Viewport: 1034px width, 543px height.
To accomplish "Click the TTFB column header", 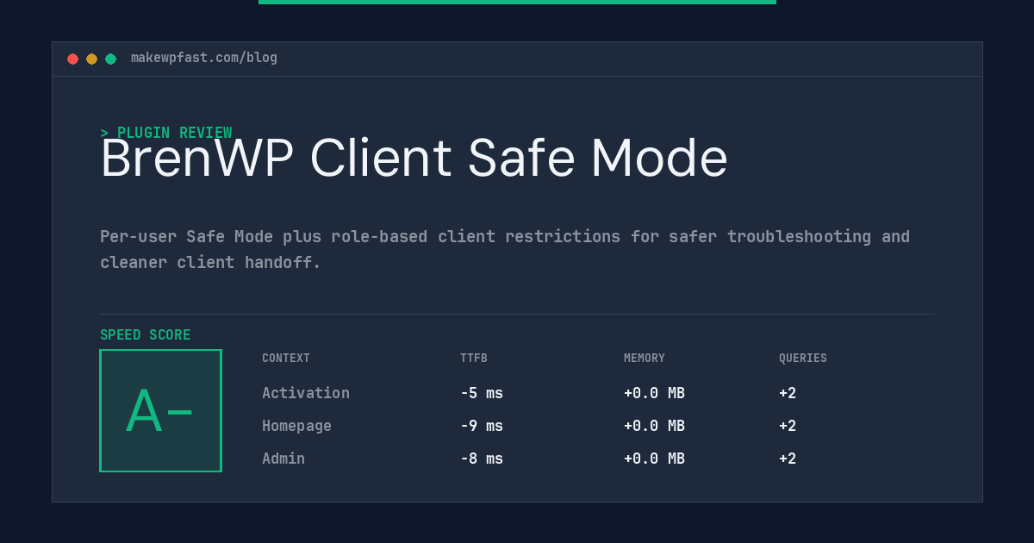I will (x=474, y=359).
